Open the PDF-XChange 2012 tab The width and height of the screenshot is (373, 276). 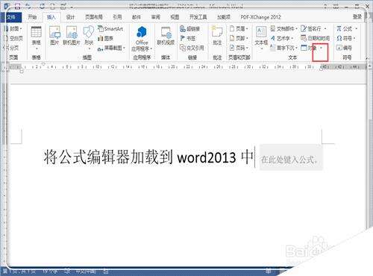click(x=260, y=17)
